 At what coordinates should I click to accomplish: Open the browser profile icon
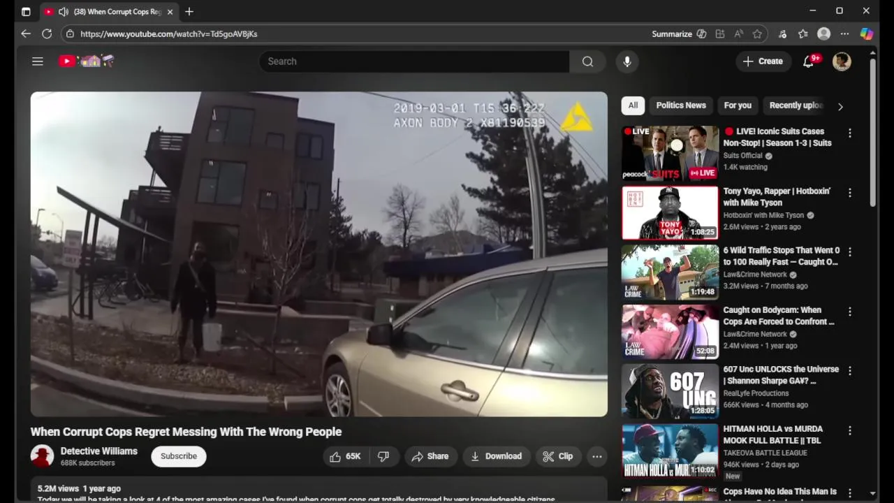(824, 34)
